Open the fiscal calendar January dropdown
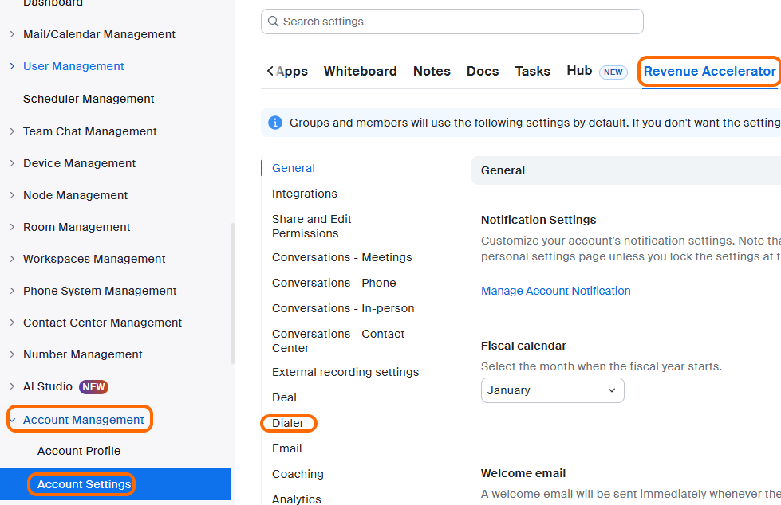Viewport: 781px width, 505px height. 552,390
